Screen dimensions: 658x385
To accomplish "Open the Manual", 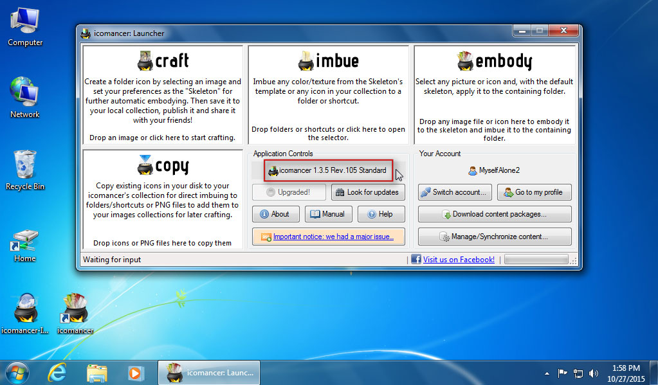I will tap(328, 214).
